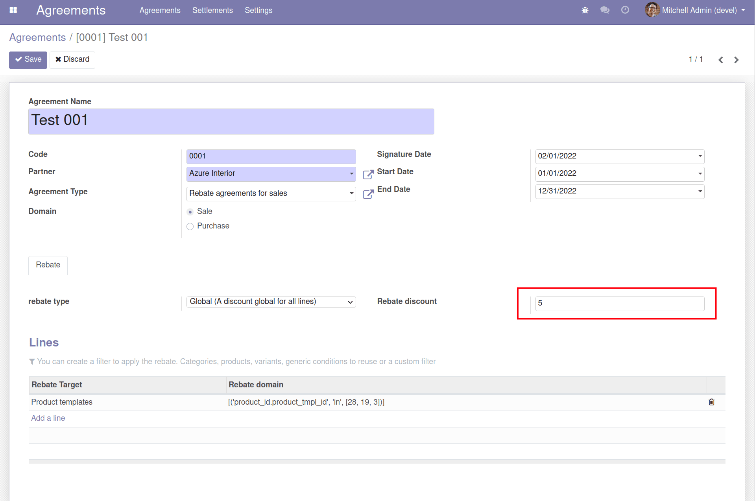
Task: Open Agreement Type external link icon
Action: 368,194
